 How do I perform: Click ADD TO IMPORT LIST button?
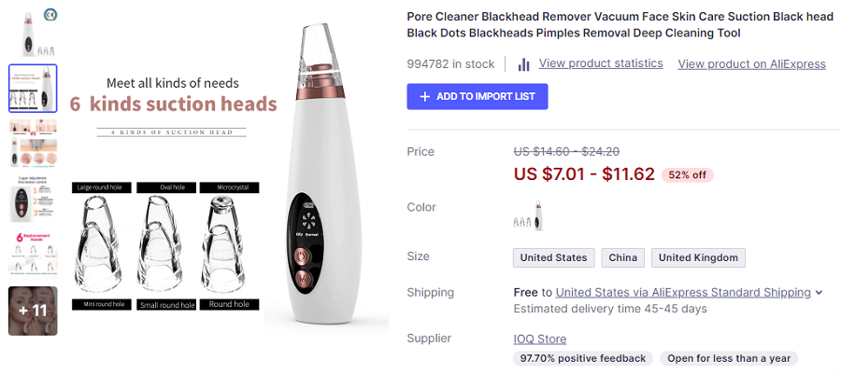478,96
